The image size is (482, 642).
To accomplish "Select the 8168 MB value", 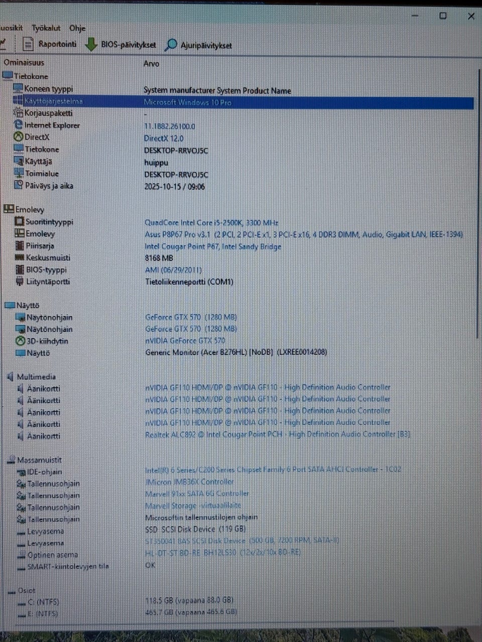I will (159, 258).
